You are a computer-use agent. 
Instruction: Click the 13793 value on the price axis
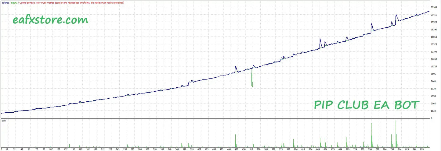click(x=434, y=52)
